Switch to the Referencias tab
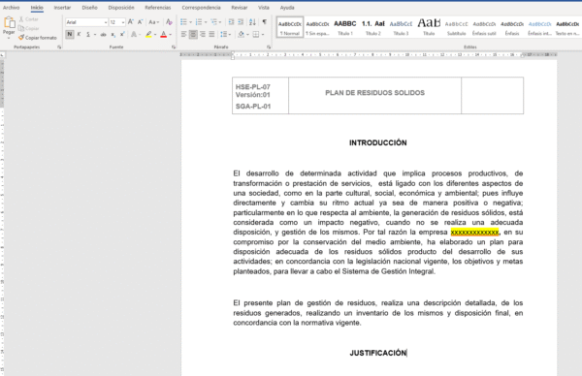582x376 pixels. click(158, 8)
